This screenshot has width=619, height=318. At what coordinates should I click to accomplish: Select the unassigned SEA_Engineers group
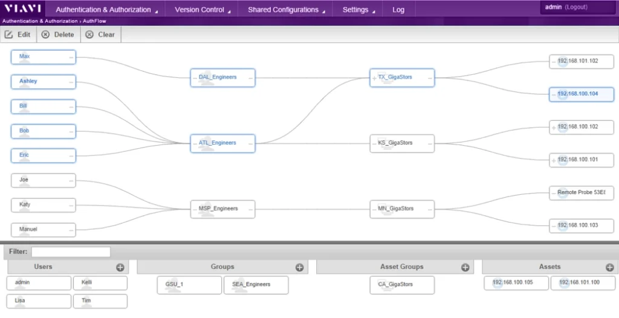click(256, 284)
